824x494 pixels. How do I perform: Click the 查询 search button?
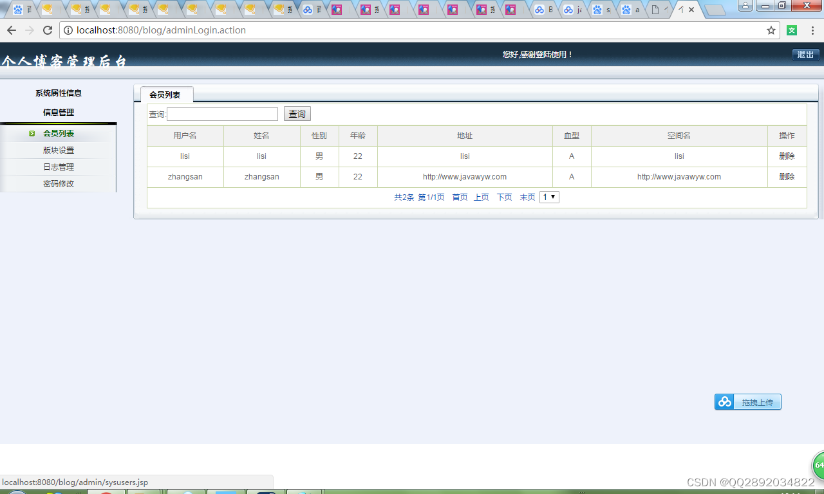click(297, 113)
